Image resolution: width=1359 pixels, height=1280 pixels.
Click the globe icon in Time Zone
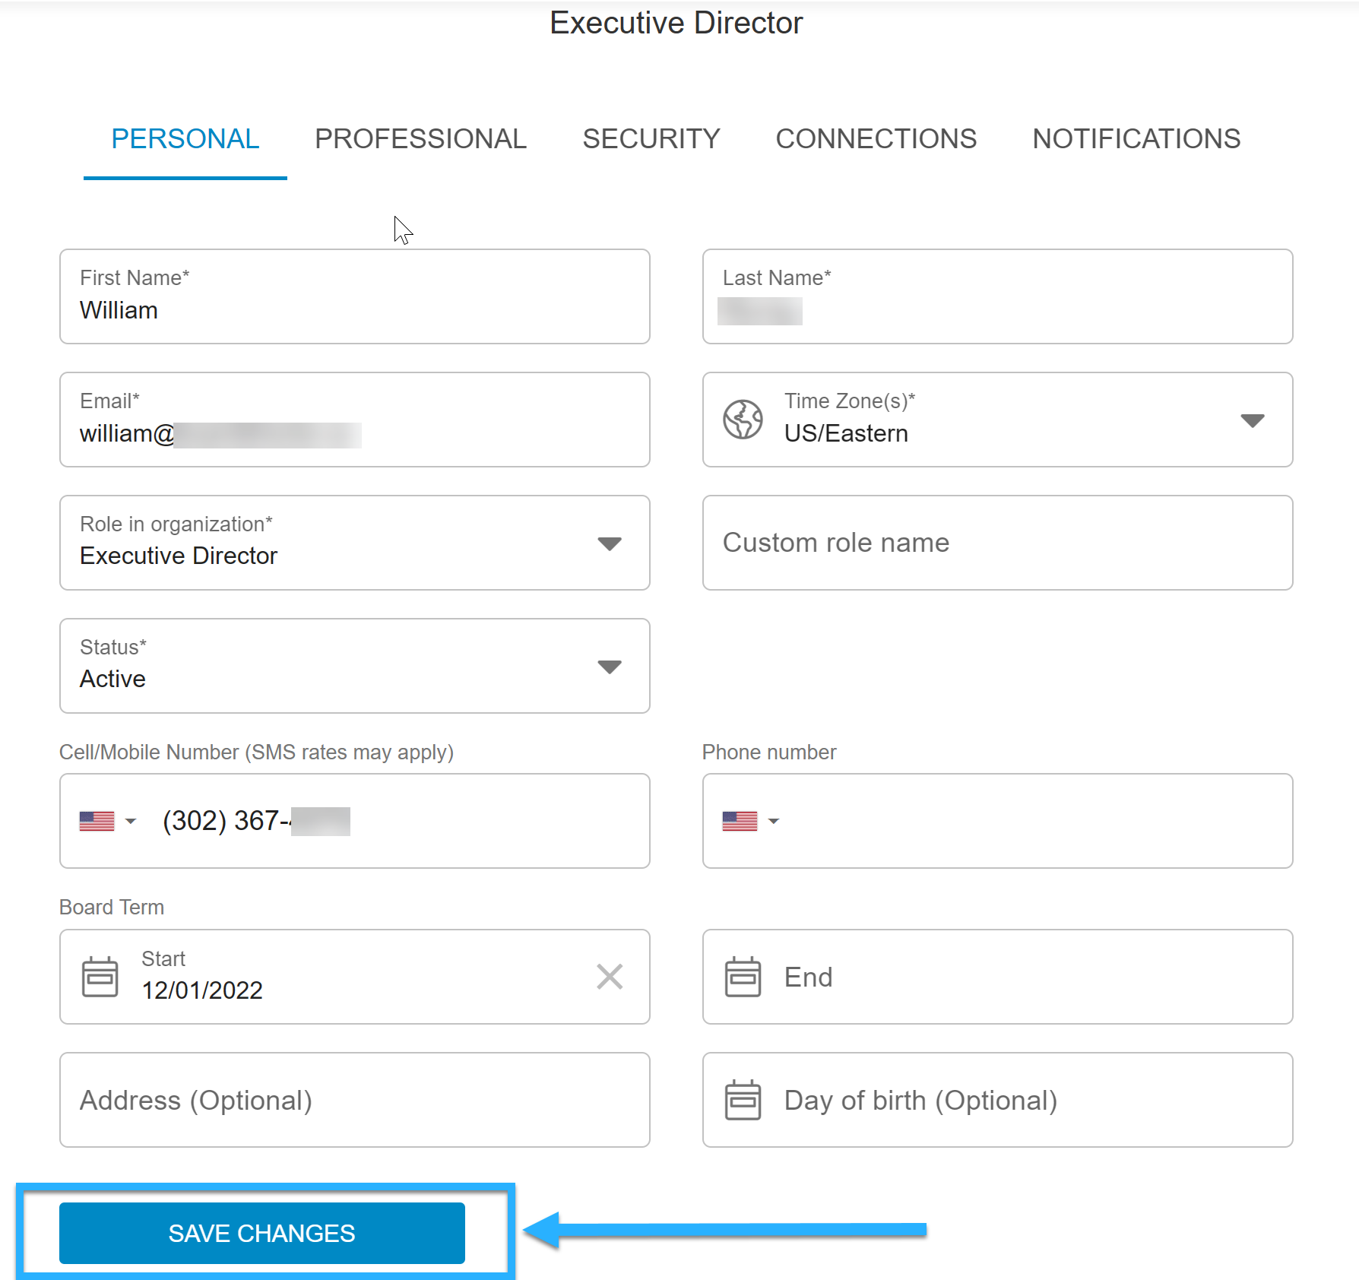tap(743, 420)
